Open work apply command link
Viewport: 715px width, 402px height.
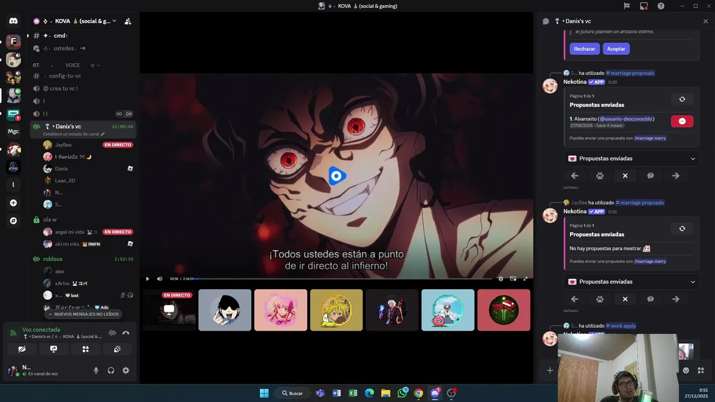621,326
